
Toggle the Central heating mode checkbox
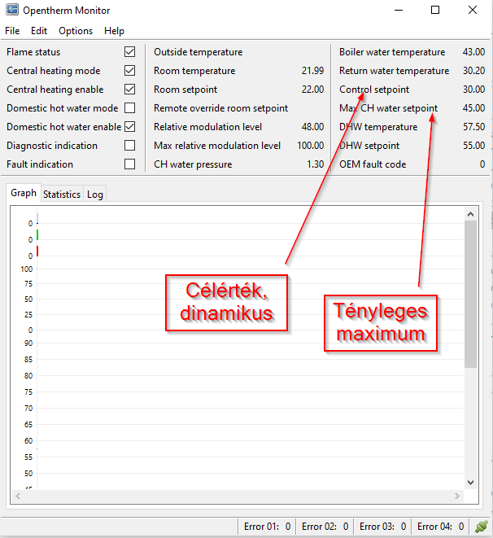click(x=129, y=71)
